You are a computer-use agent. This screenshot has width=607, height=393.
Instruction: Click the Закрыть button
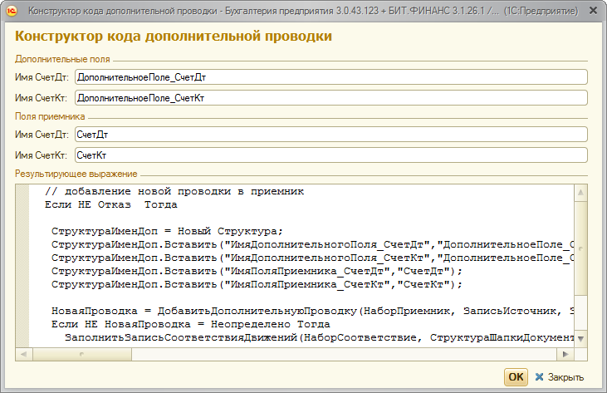(x=559, y=377)
